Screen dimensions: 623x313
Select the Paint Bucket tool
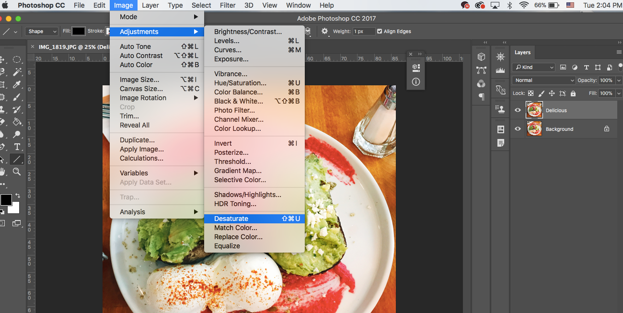[17, 122]
